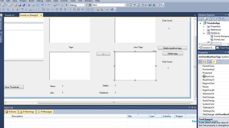Click the Categorized icon in Properties toolbar
The width and height of the screenshot is (229, 128).
click(200, 62)
